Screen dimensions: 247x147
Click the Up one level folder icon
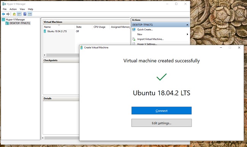tap(14, 14)
